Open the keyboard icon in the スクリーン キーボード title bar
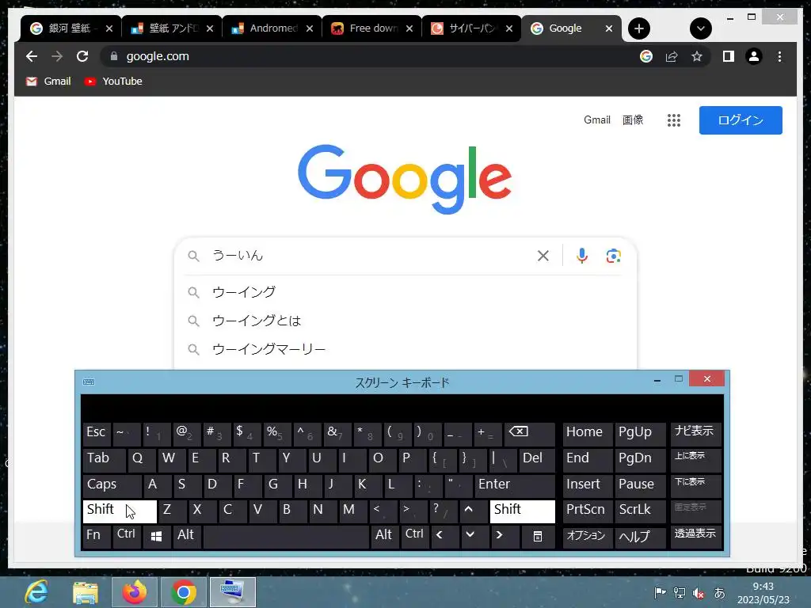 tap(89, 382)
